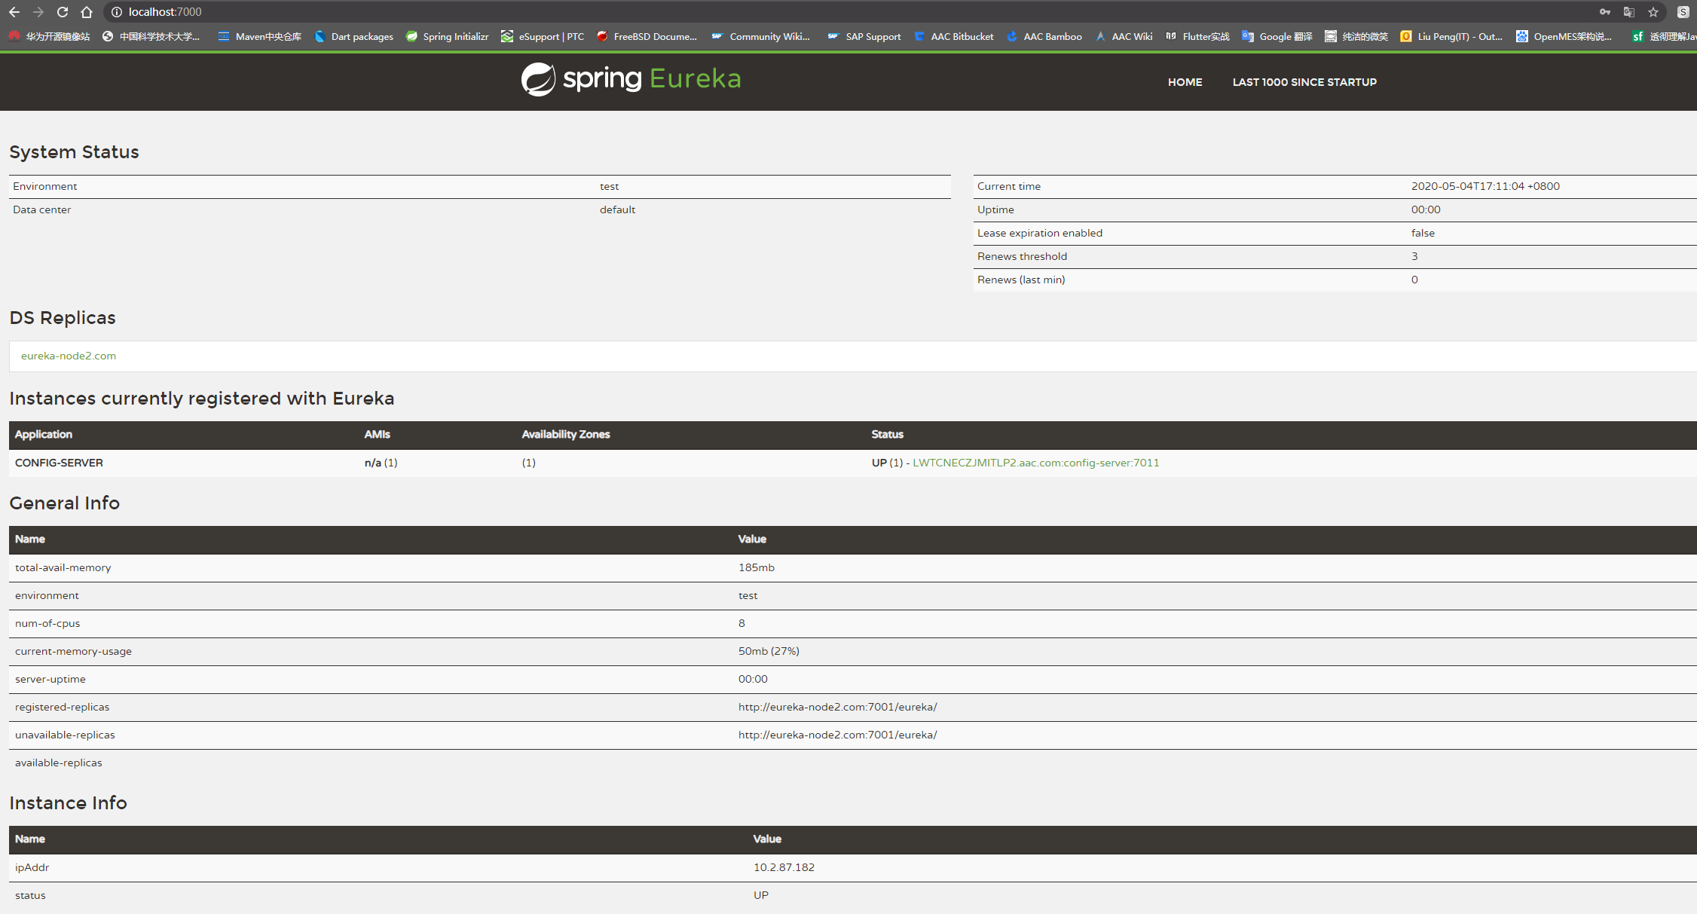Click the browser home icon

pyautogui.click(x=87, y=12)
